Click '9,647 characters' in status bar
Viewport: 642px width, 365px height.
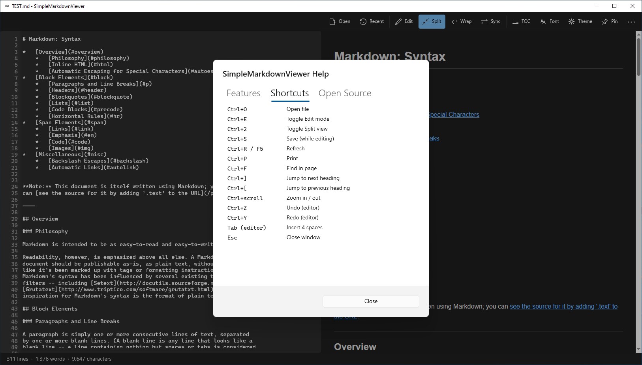[x=92, y=359]
